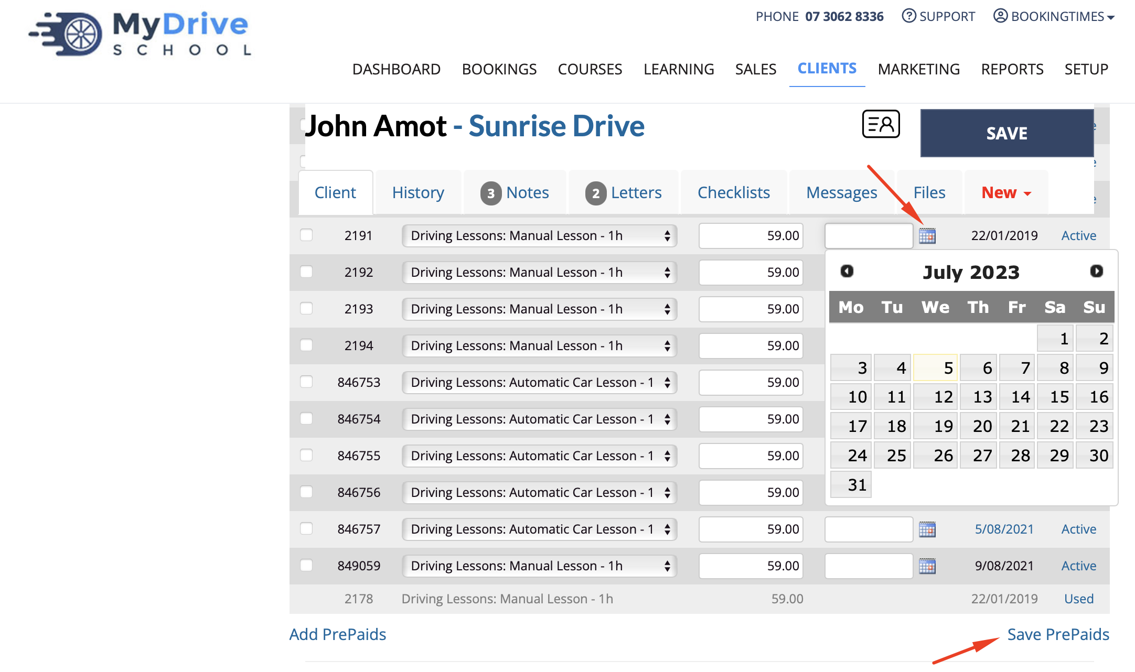
Task: Open service dropdown for prepaid 2194
Action: [x=539, y=346]
